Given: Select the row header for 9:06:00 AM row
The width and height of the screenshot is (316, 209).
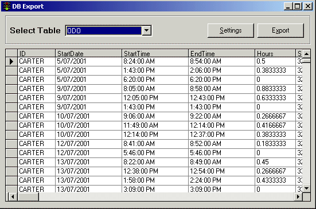Looking at the screenshot, I should 11,116.
